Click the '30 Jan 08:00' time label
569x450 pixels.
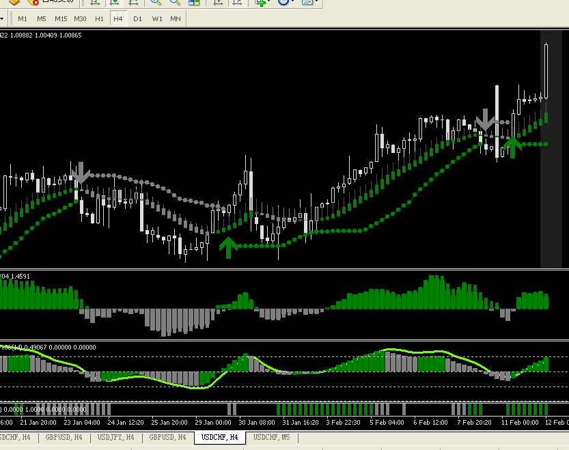tap(257, 423)
